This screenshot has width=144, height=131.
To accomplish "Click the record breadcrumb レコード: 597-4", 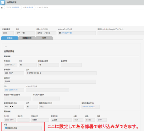I will tap(42, 8).
